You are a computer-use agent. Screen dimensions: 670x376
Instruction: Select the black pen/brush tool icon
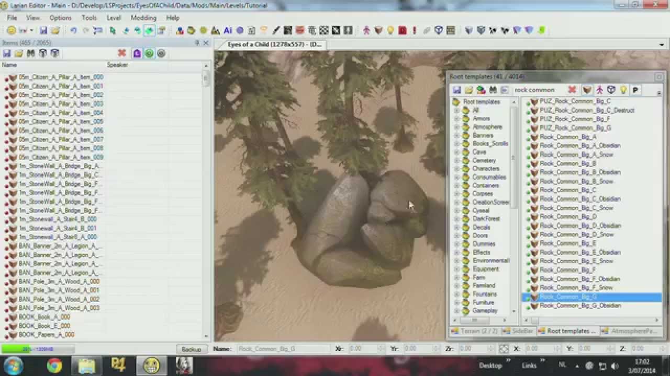[276, 30]
